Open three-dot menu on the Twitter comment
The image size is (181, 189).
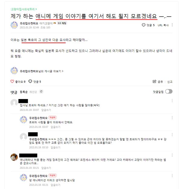172,101
